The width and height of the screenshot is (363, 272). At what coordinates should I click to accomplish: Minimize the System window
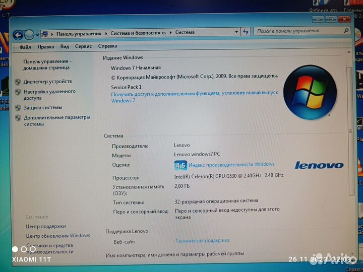(318, 20)
